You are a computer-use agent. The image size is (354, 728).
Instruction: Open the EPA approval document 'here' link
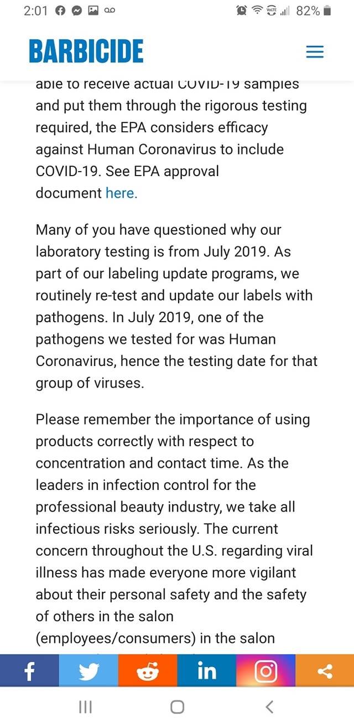[120, 193]
